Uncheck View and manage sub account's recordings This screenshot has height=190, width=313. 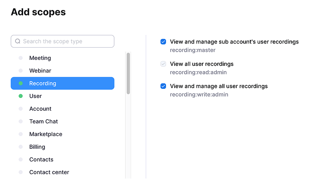pos(163,42)
